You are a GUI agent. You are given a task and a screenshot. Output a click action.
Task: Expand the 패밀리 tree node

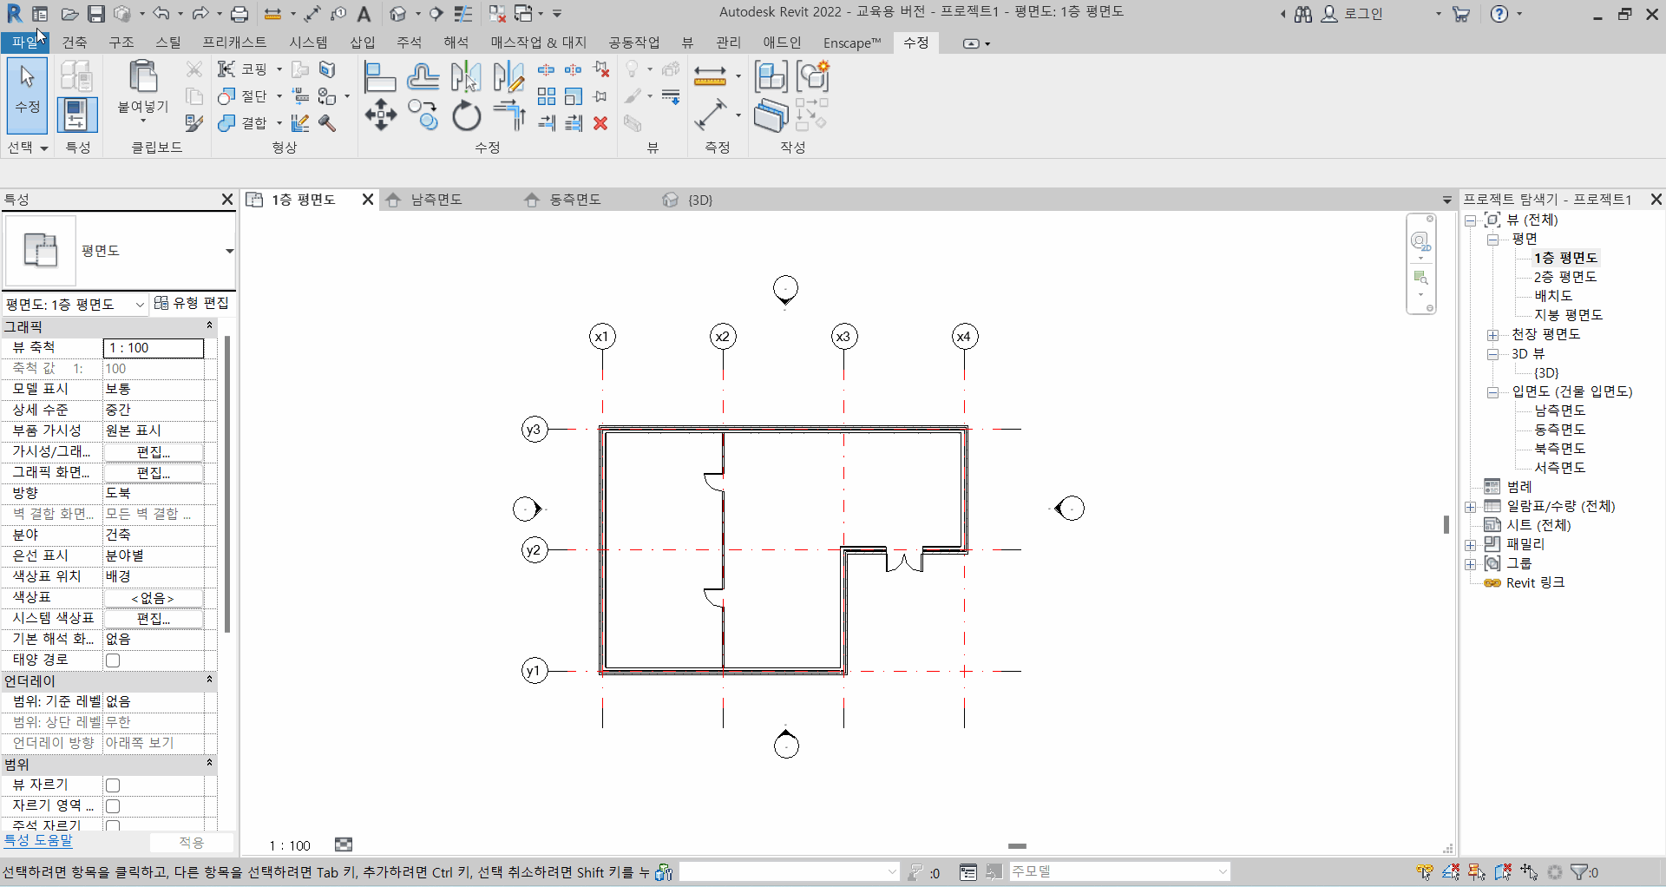(1470, 545)
